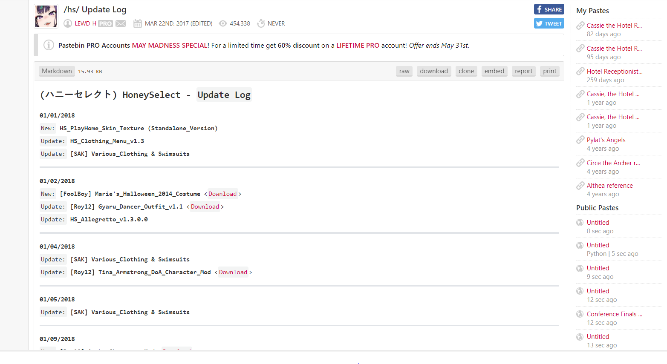Send a private message via envelope icon

click(x=121, y=23)
